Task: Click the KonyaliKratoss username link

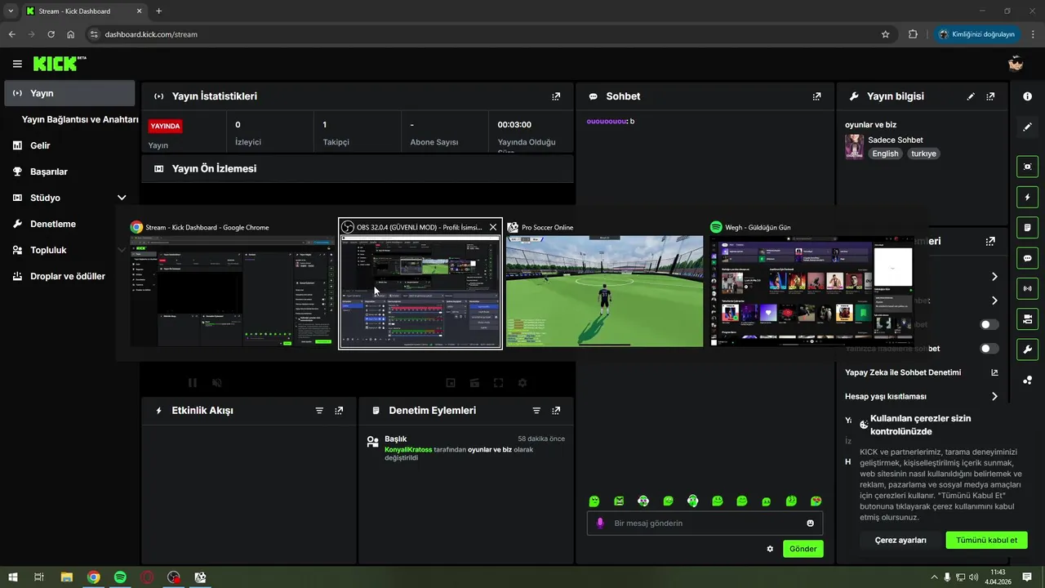Action: 408,450
